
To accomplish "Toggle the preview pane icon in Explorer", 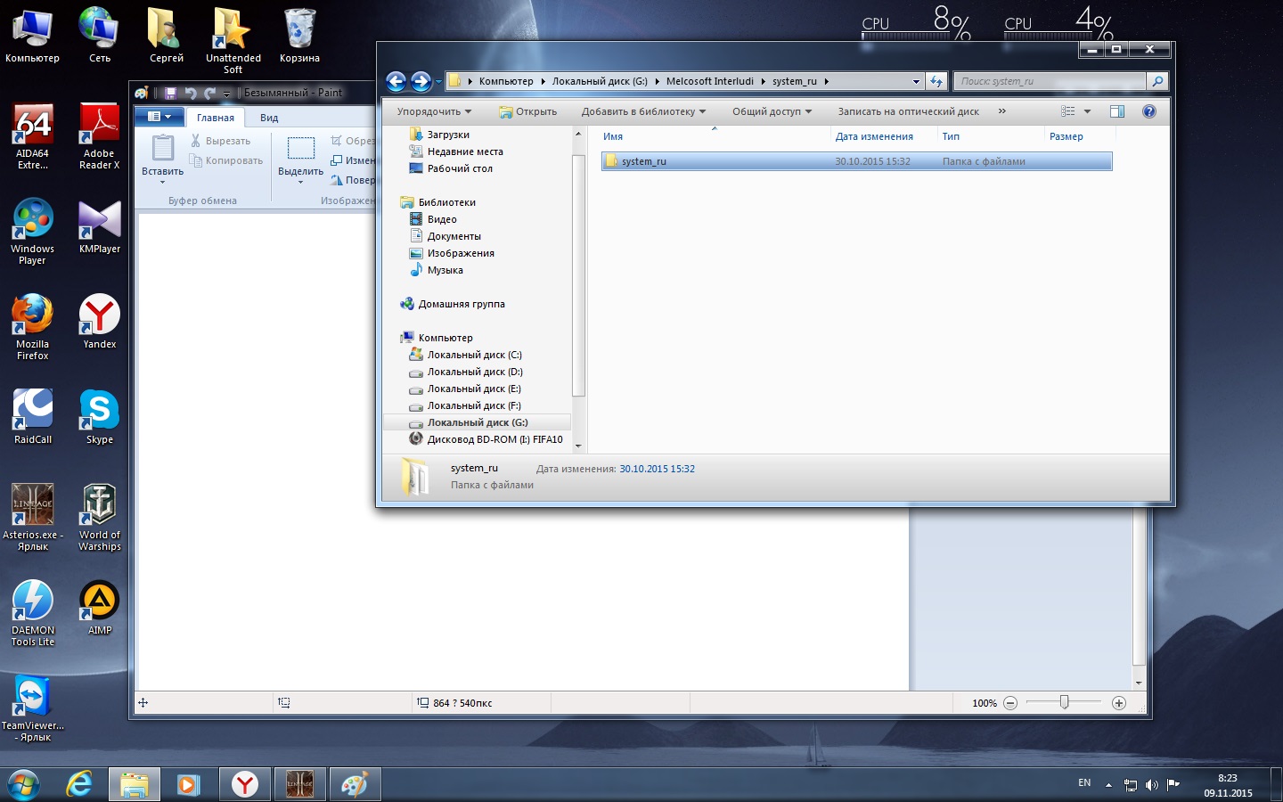I will (1117, 111).
